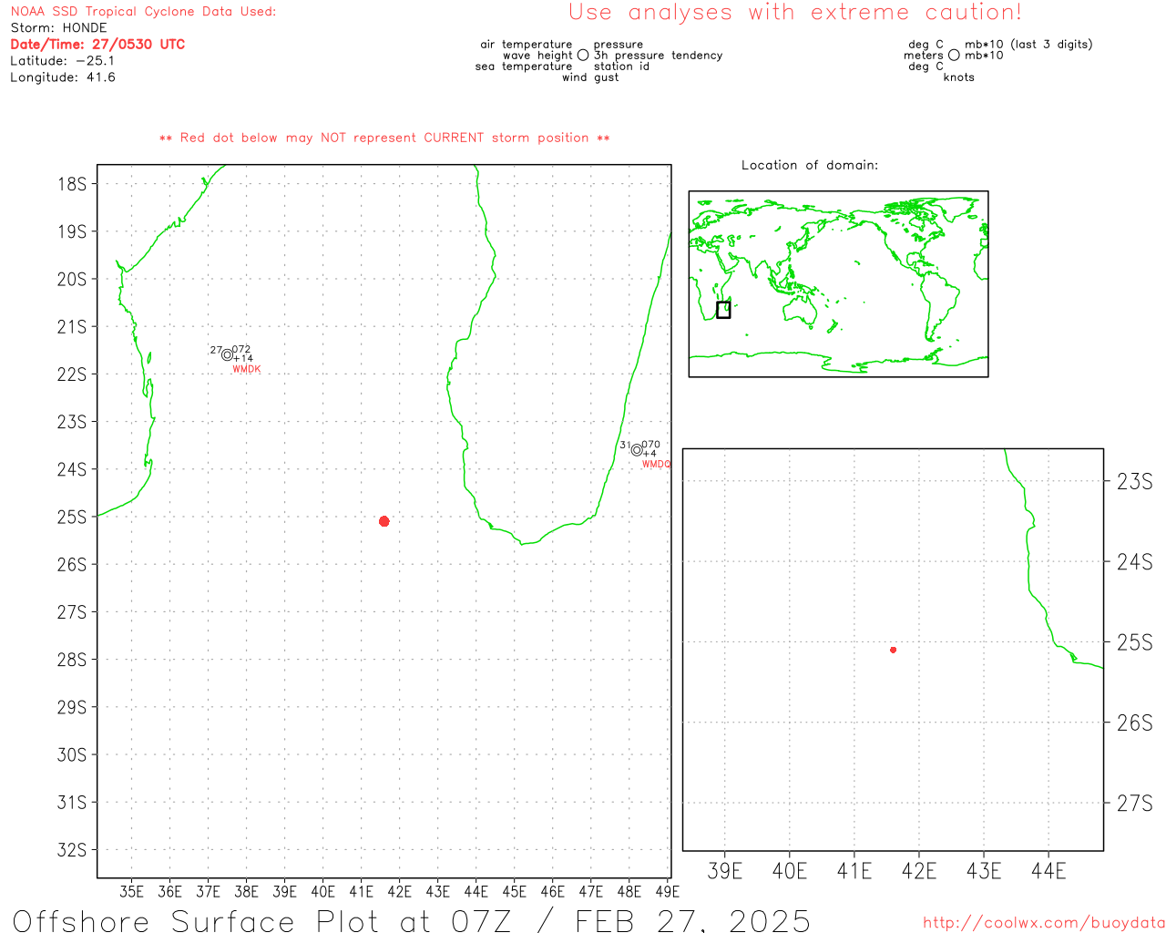1166x933 pixels.
Task: Click the station legend circle in header
Action: [x=583, y=56]
